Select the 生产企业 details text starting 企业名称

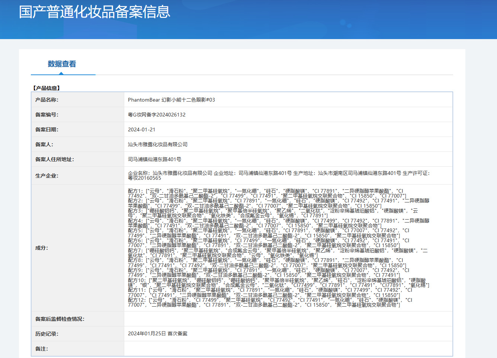coord(279,176)
